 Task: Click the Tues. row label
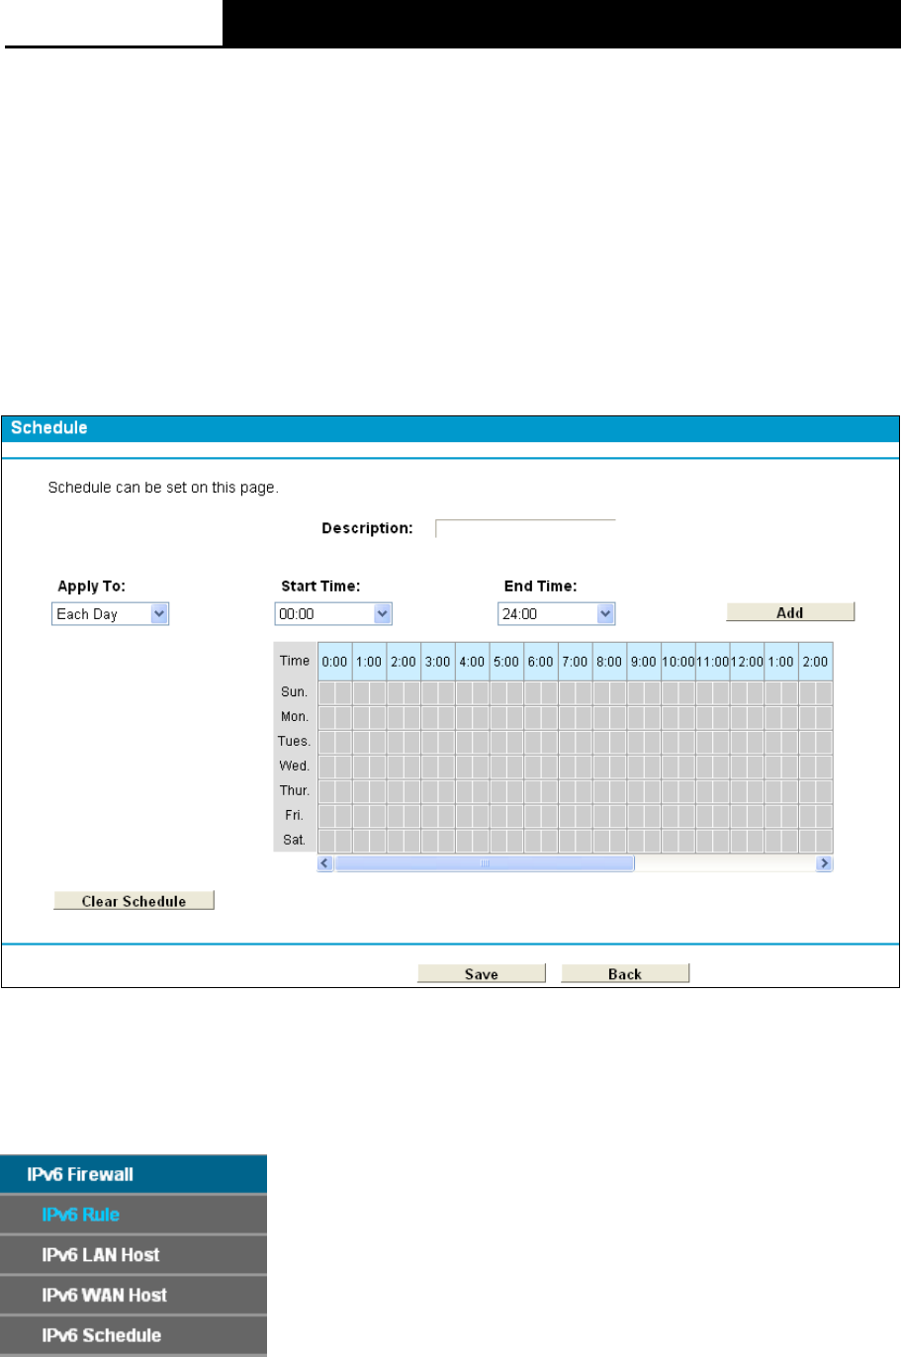294,742
